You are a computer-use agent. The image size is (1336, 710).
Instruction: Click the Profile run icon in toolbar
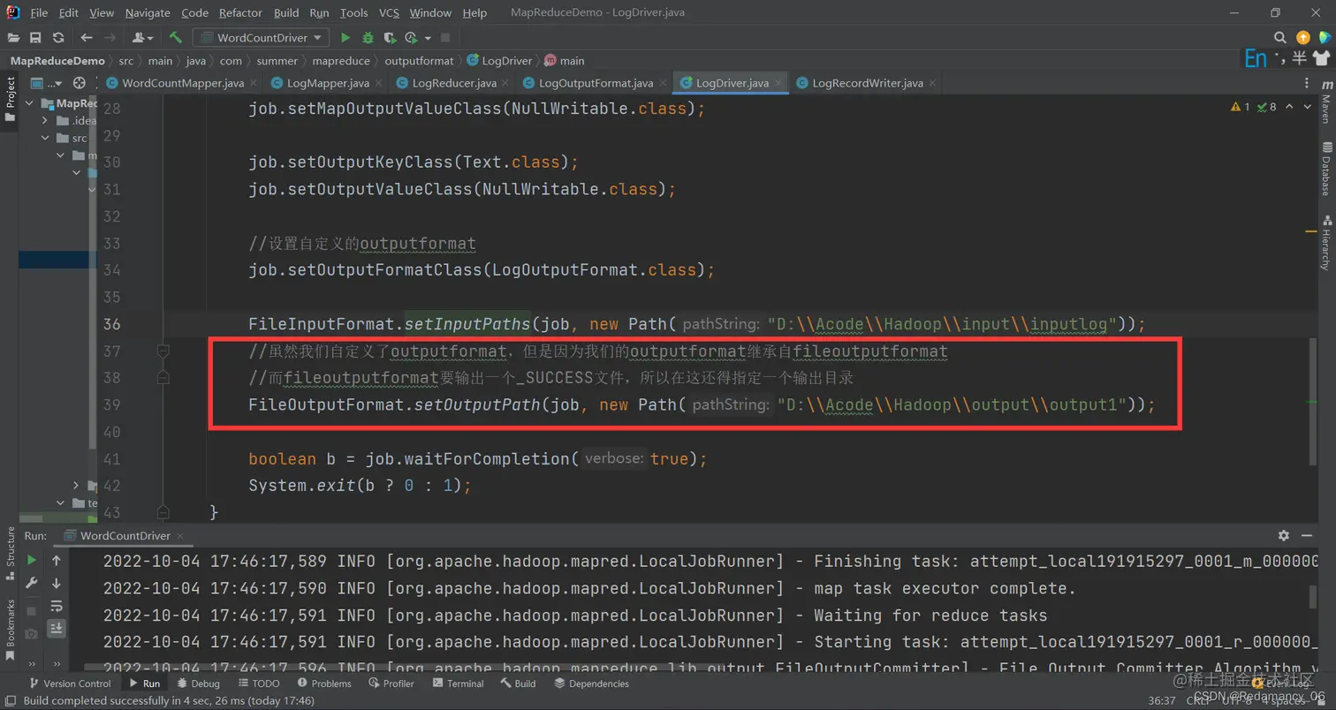click(411, 38)
